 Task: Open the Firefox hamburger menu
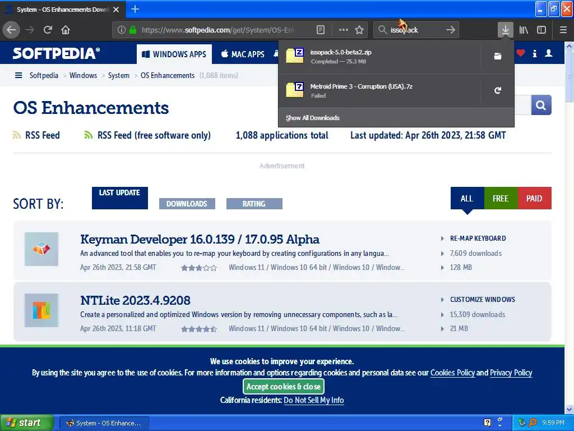[563, 30]
